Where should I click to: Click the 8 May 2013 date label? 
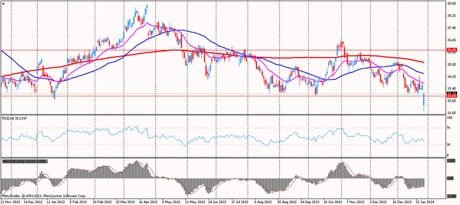(171, 202)
